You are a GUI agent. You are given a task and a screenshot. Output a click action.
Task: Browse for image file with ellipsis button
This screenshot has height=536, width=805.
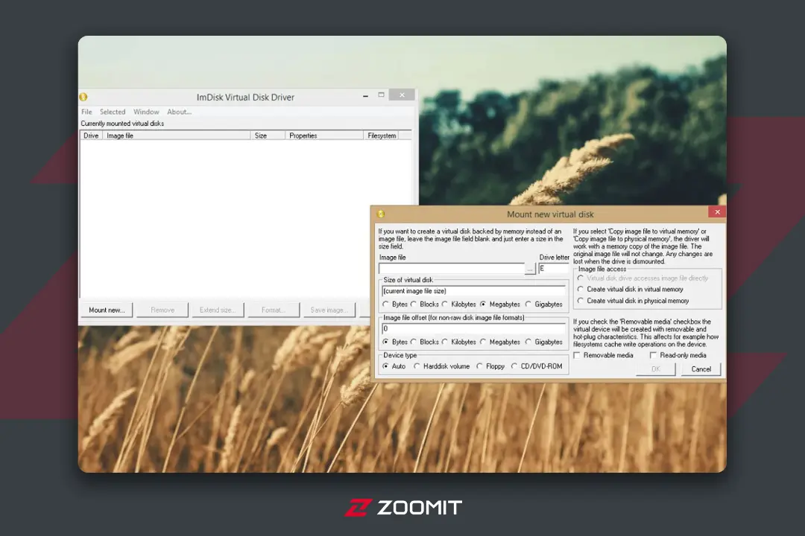tap(530, 269)
